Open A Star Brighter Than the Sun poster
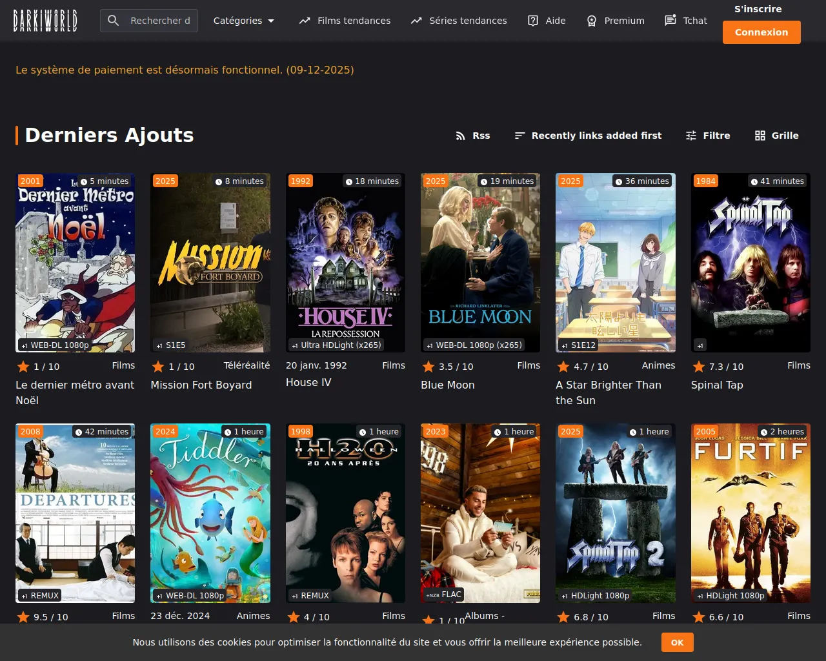Image resolution: width=826 pixels, height=661 pixels. [616, 263]
